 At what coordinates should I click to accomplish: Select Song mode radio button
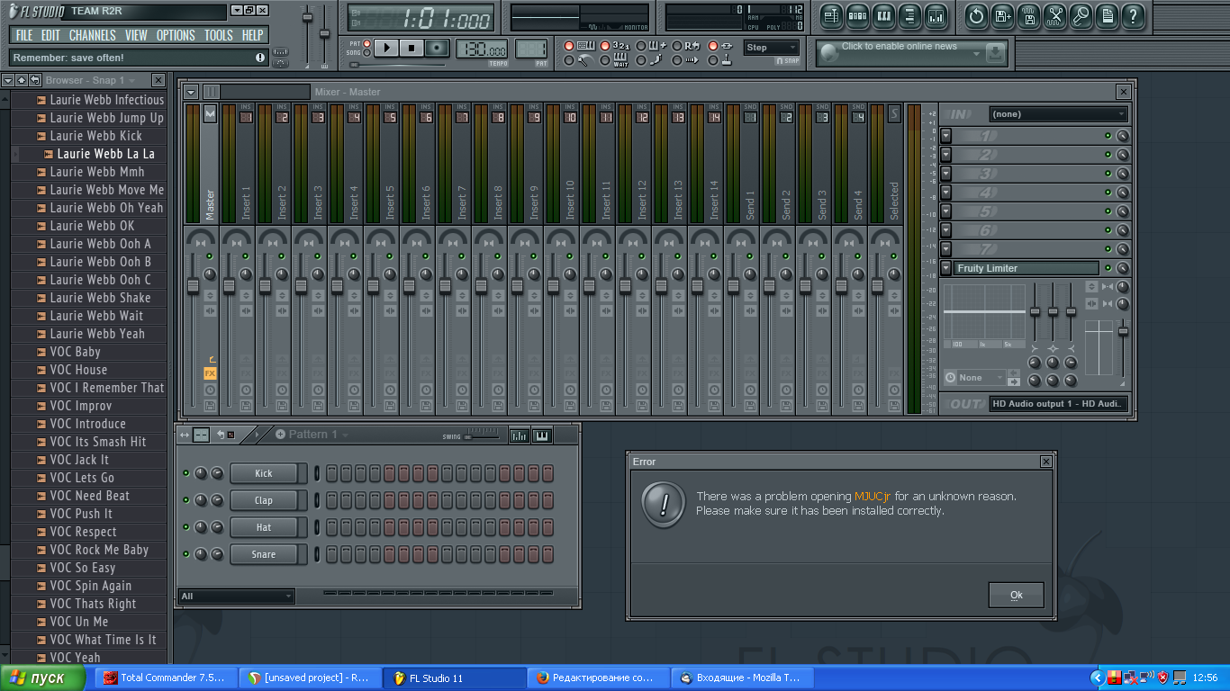[366, 53]
